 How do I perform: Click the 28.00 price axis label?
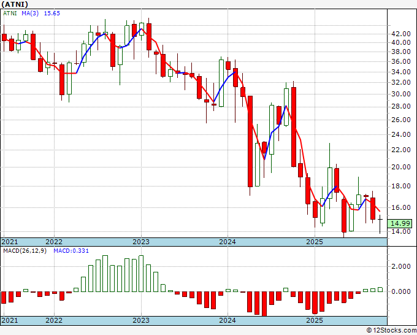pyautogui.click(x=401, y=106)
